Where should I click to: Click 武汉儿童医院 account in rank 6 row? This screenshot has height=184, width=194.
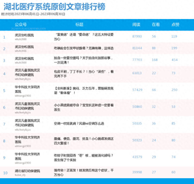click(x=27, y=106)
